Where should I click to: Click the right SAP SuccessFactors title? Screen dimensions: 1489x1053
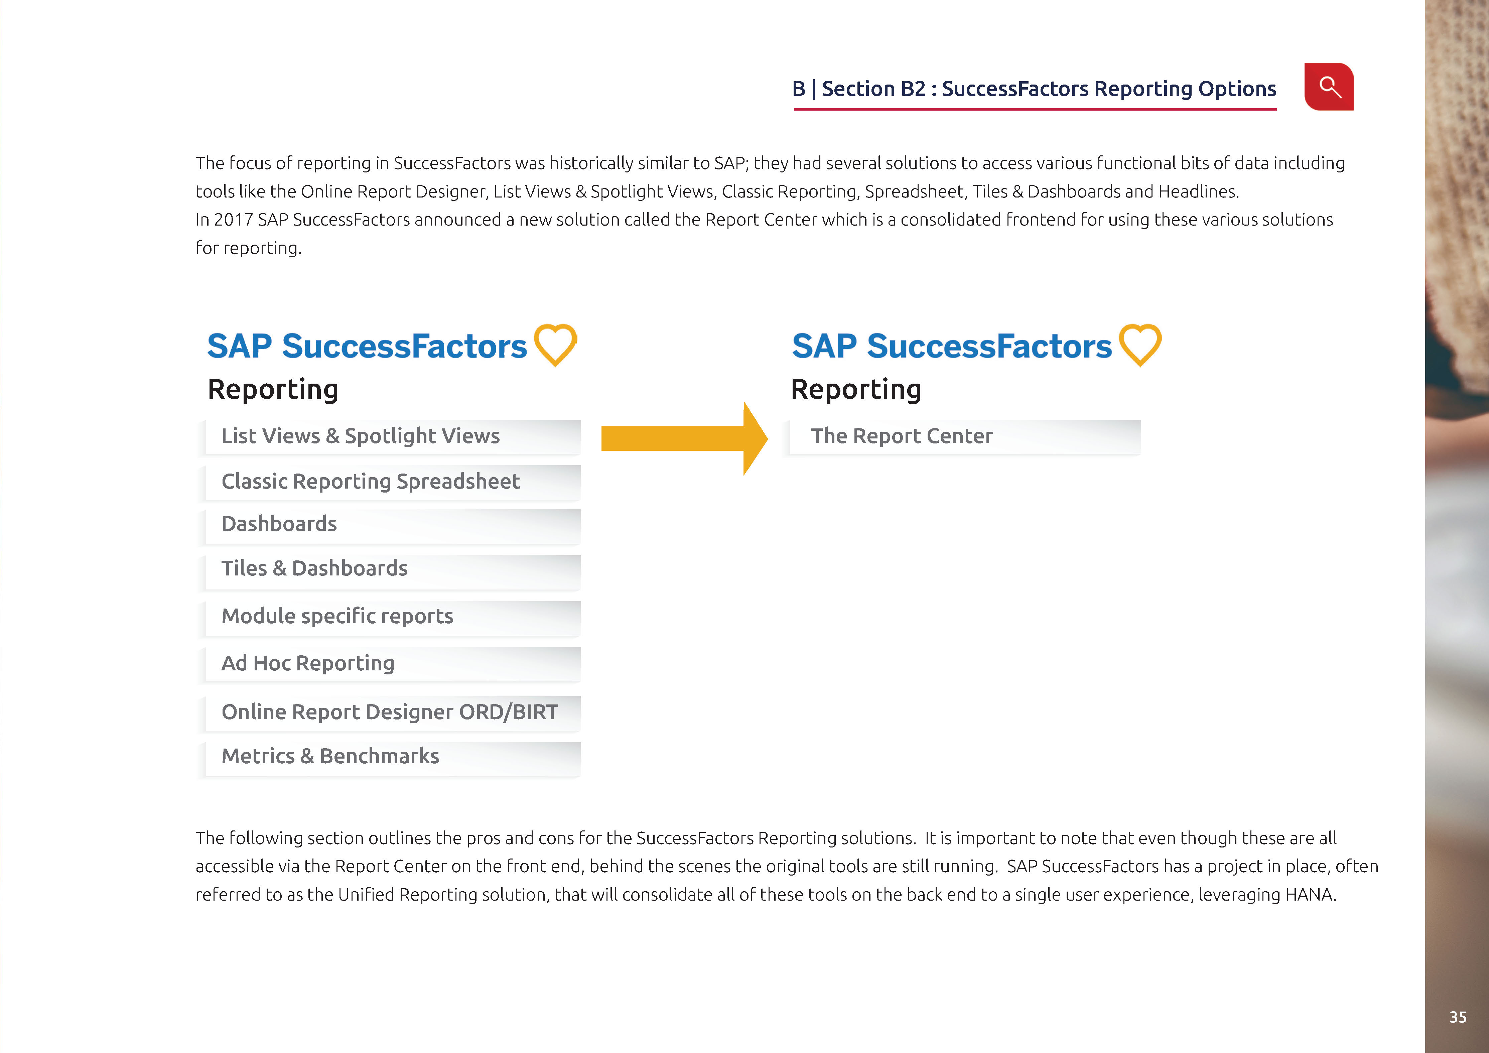click(952, 346)
